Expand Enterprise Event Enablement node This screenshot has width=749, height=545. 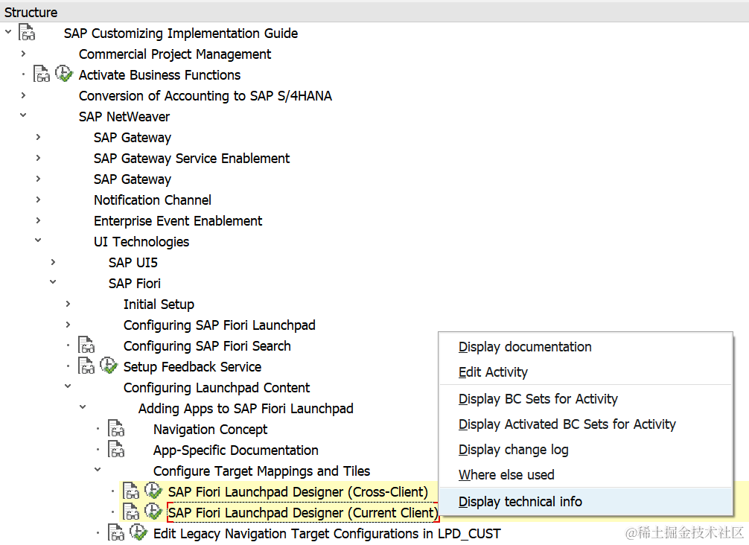[38, 220]
